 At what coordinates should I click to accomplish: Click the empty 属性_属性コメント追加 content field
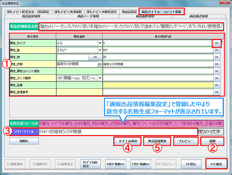click(158, 71)
